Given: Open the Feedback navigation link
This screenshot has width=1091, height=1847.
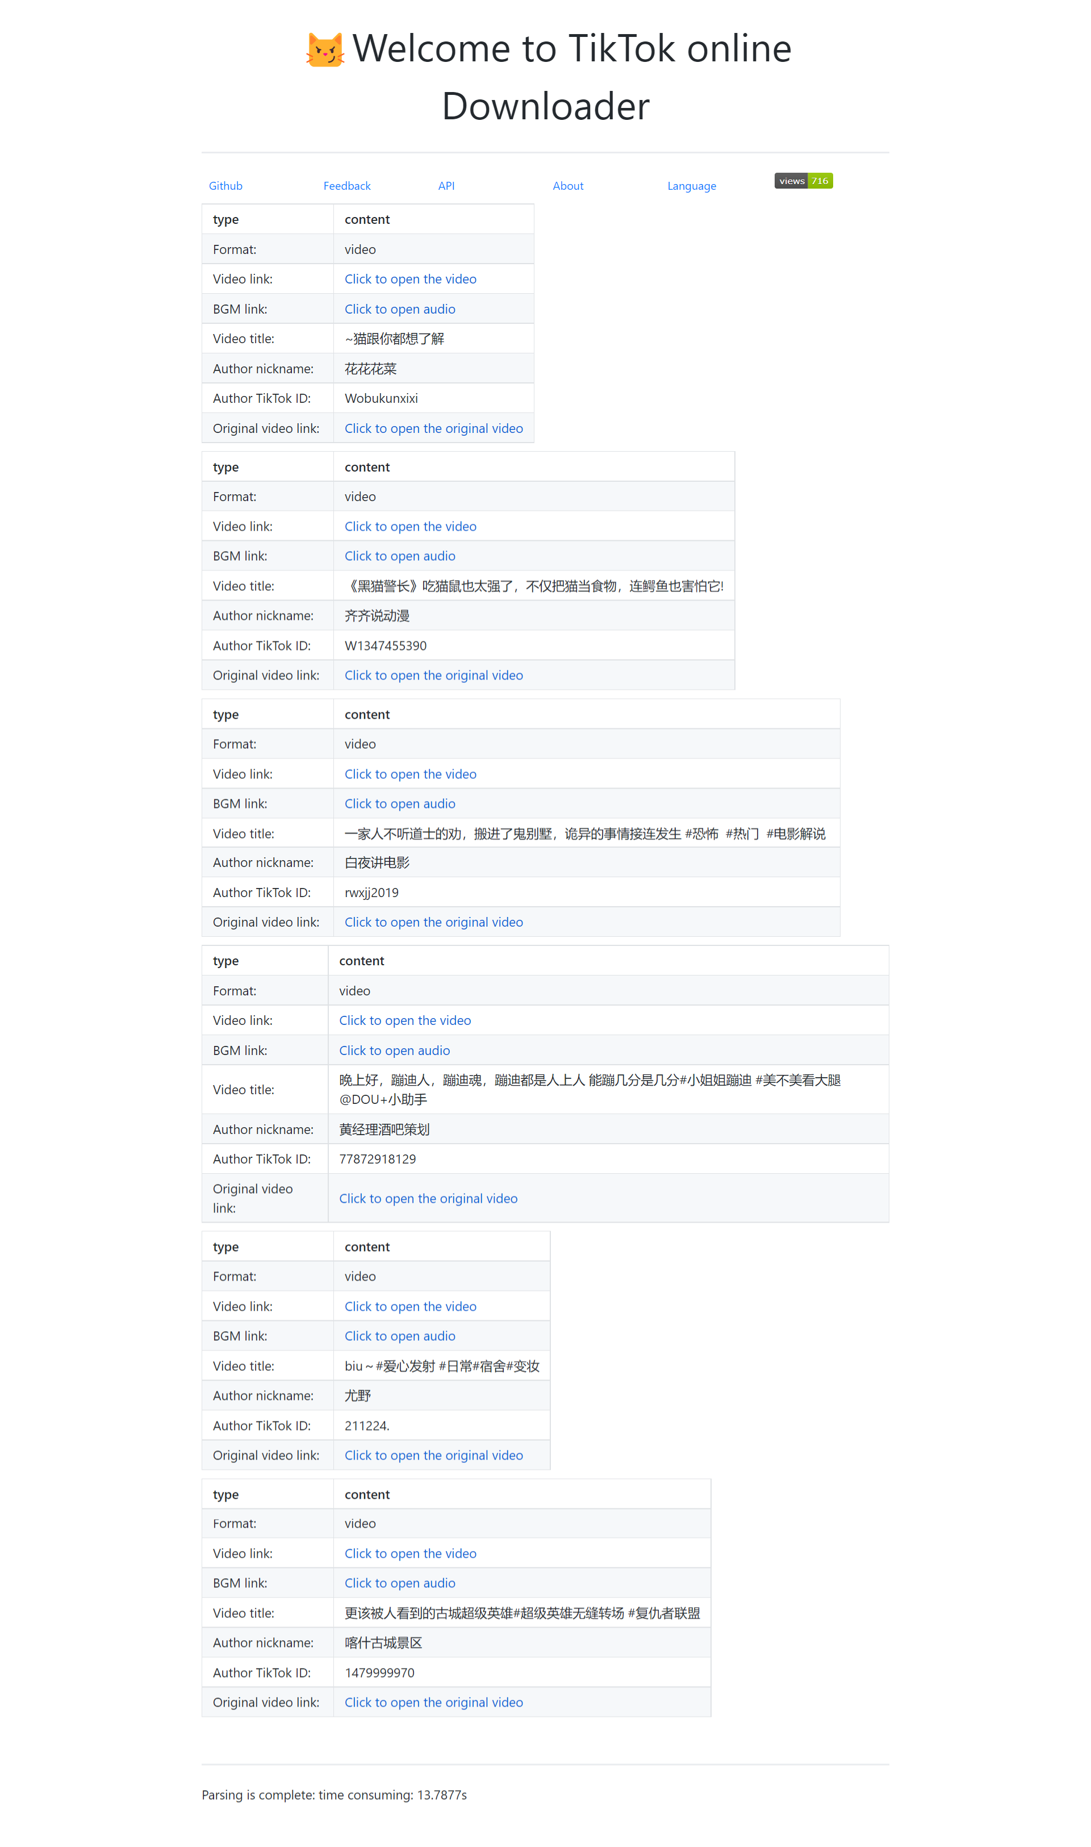Looking at the screenshot, I should click(x=346, y=186).
